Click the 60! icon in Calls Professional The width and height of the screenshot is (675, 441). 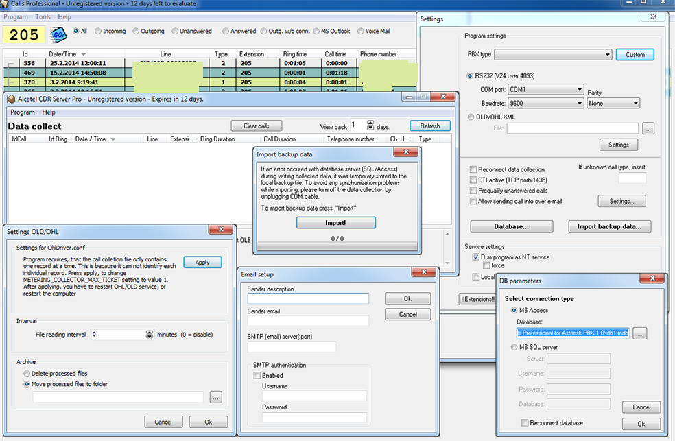tap(58, 34)
